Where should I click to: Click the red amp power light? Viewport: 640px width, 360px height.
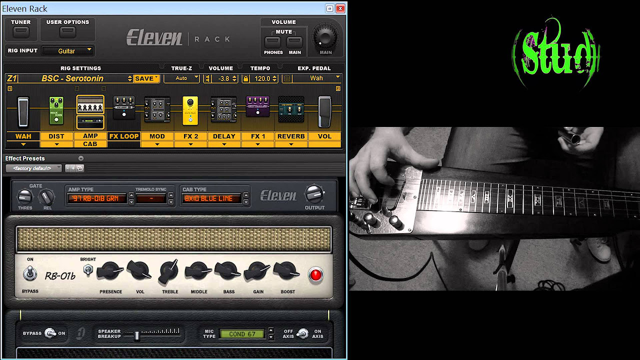tap(315, 274)
